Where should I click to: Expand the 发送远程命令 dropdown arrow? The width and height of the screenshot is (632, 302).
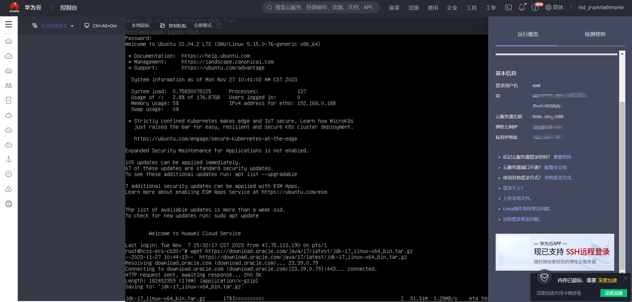point(72,26)
